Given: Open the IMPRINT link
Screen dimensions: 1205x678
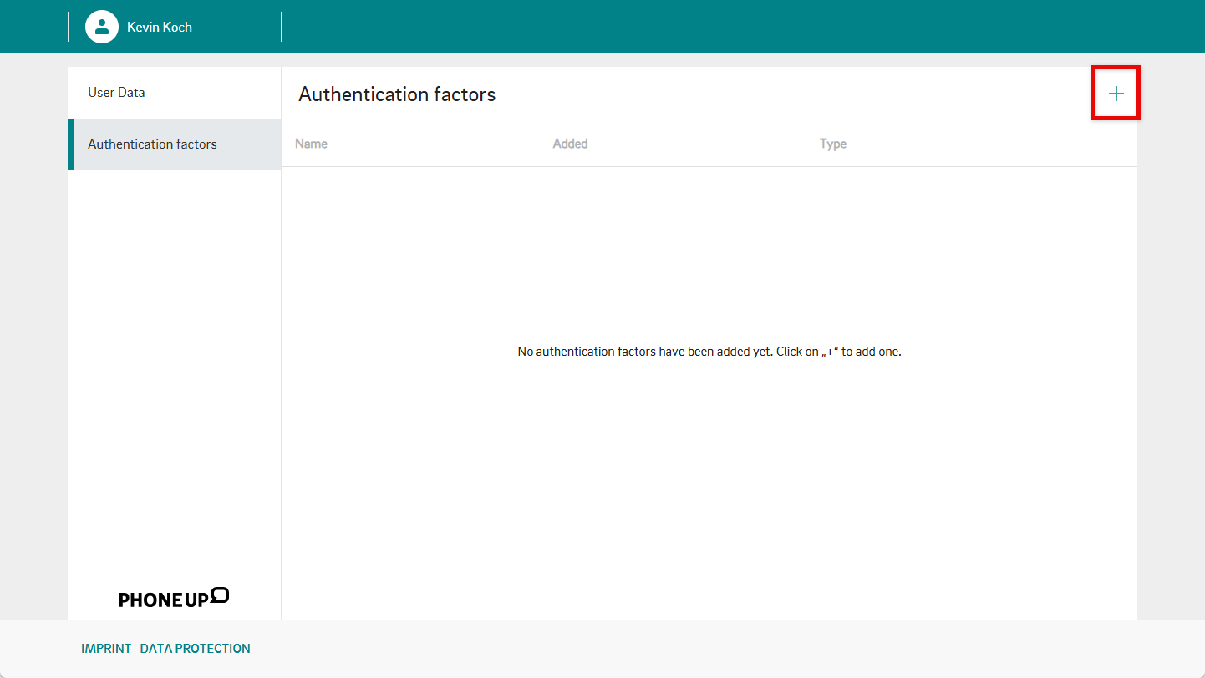Looking at the screenshot, I should [x=106, y=648].
